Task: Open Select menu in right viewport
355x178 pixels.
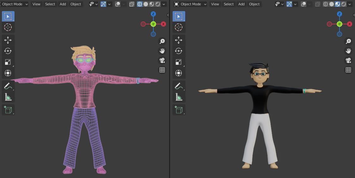Action: [229, 4]
